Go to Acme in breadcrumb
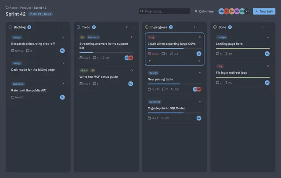281x178 pixels. click(x=14, y=7)
